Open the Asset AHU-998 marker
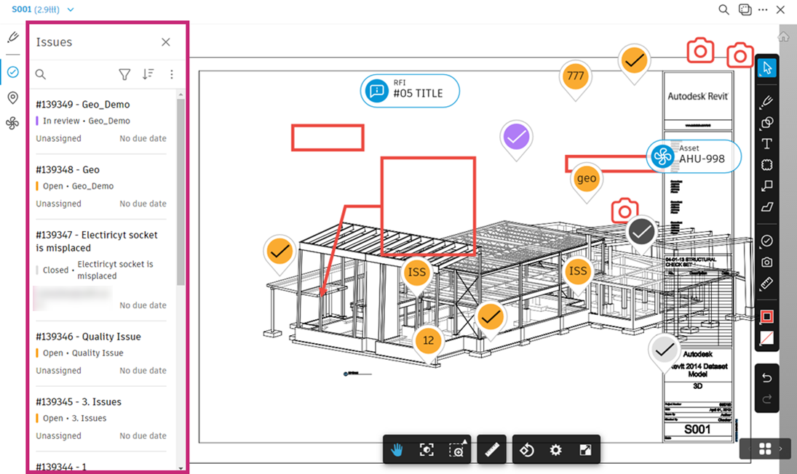 pyautogui.click(x=694, y=156)
